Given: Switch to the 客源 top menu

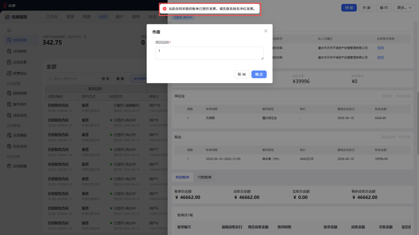Looking at the screenshot, I should (x=70, y=17).
